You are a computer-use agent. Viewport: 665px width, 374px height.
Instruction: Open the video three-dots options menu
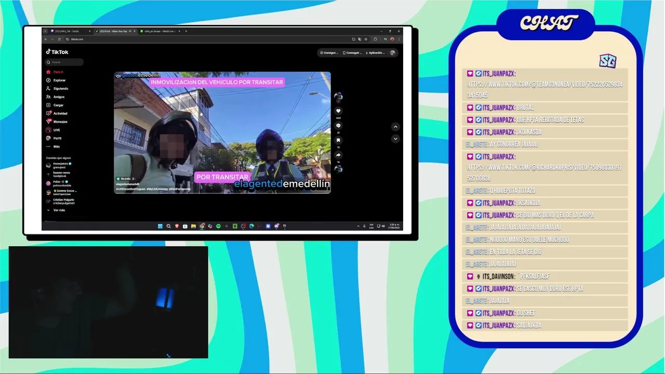pos(325,76)
